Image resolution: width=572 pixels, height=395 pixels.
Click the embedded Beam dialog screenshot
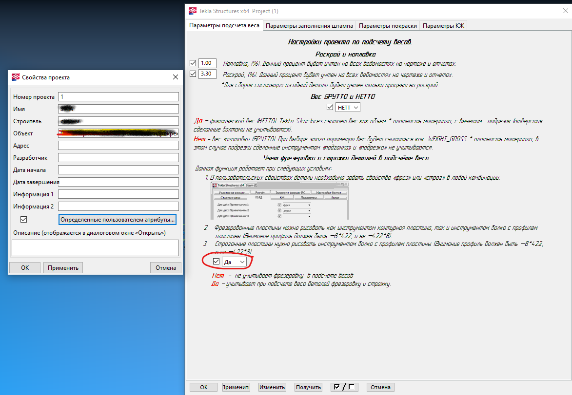tap(280, 201)
